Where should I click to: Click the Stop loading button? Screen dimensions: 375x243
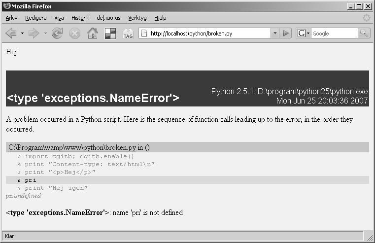point(75,33)
